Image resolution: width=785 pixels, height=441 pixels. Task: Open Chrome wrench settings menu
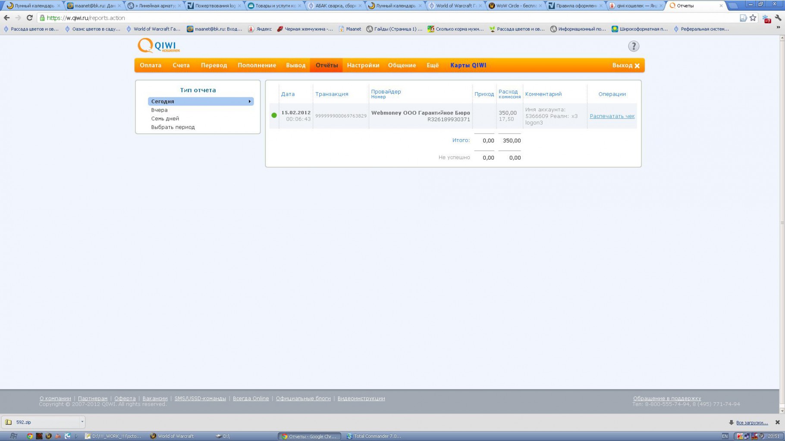pos(778,18)
